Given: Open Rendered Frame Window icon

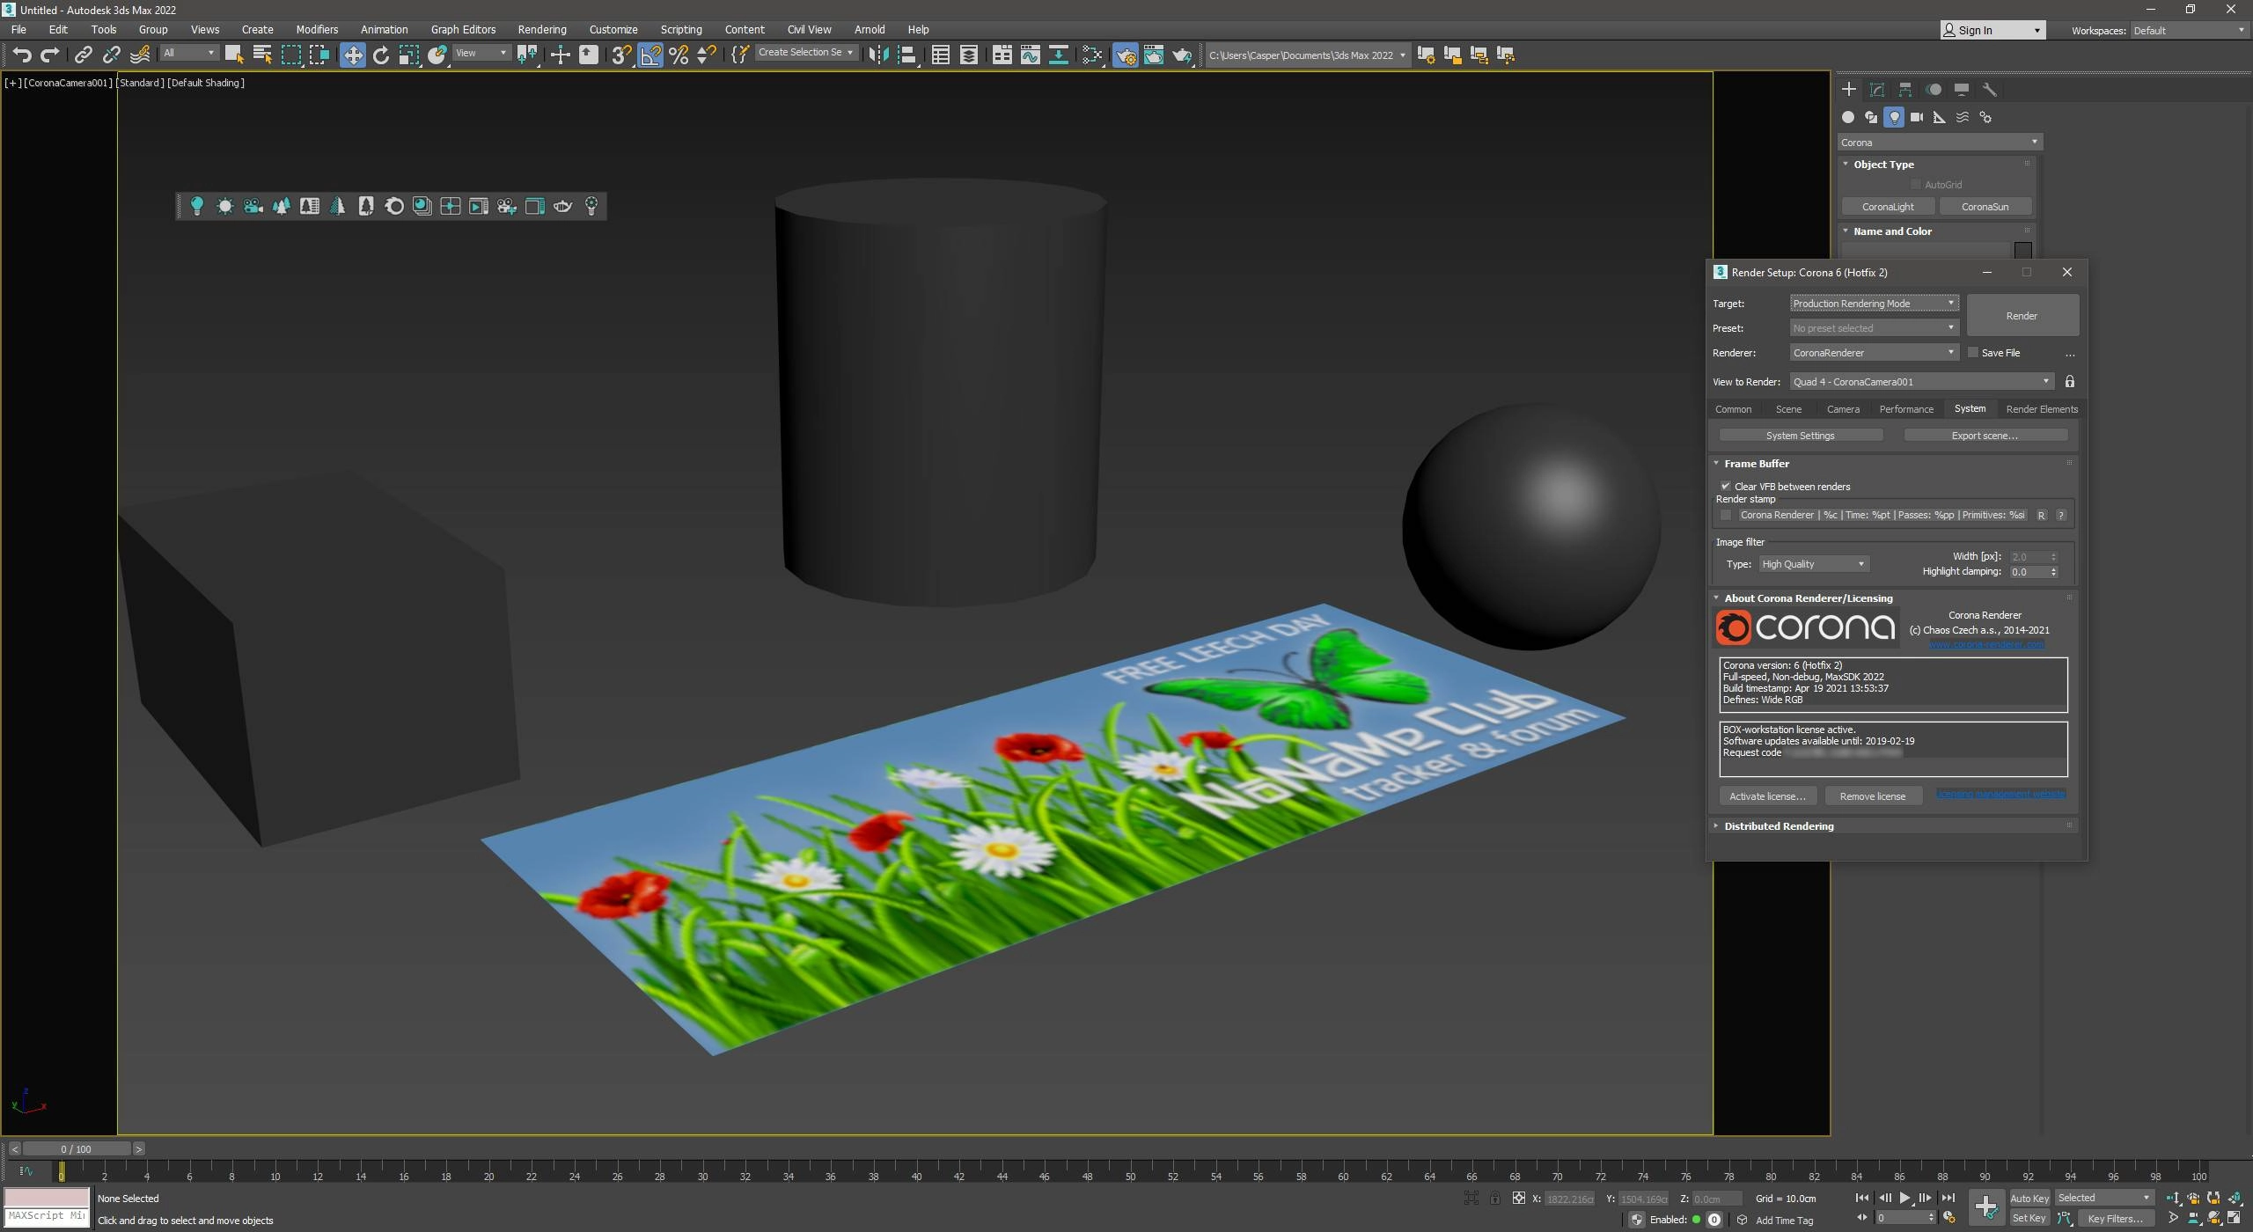Looking at the screenshot, I should click(x=1153, y=55).
